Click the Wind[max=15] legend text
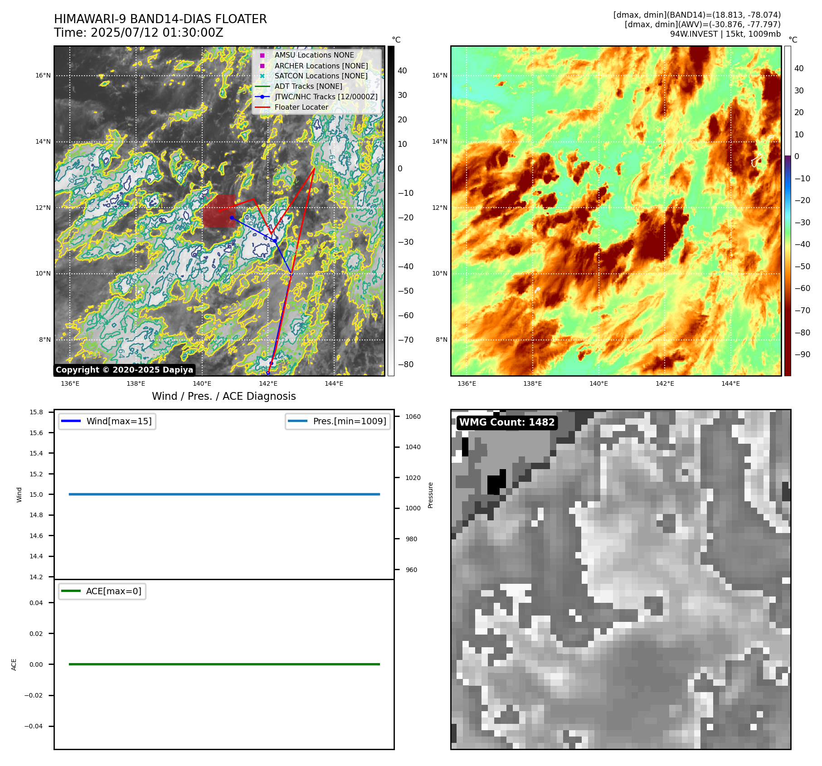822x766 pixels. [119, 421]
